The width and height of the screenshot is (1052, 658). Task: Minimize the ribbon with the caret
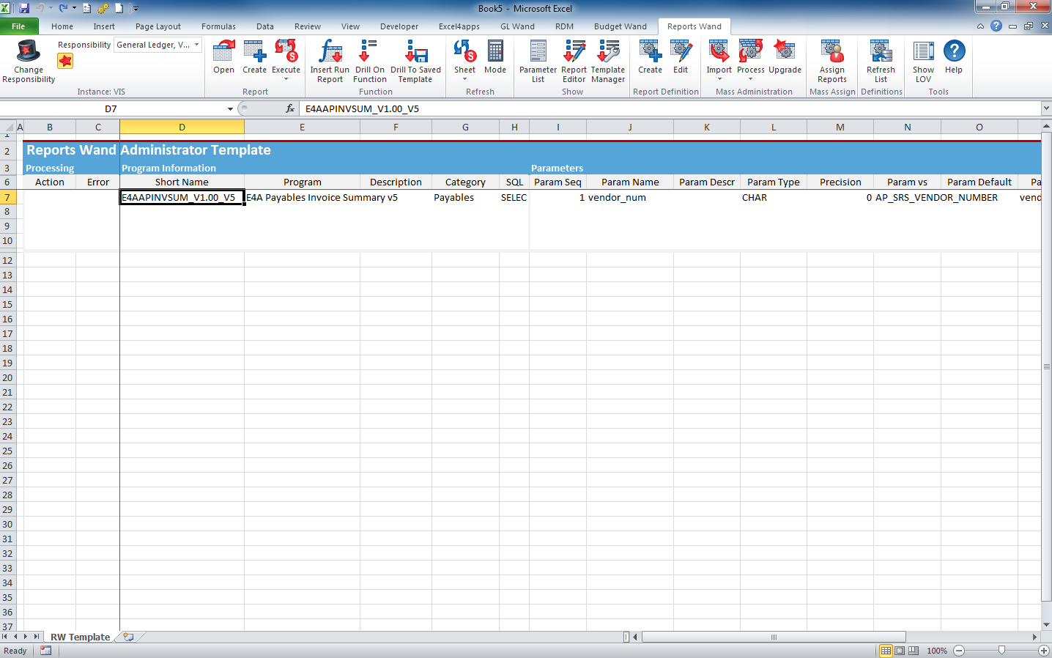[981, 26]
